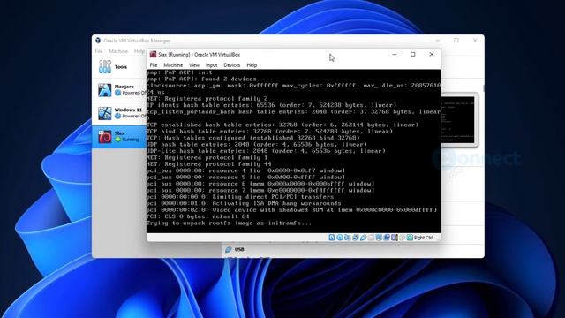This screenshot has width=565, height=318.
Task: Click the mouse integration indicator in status bar
Action: coord(403,238)
